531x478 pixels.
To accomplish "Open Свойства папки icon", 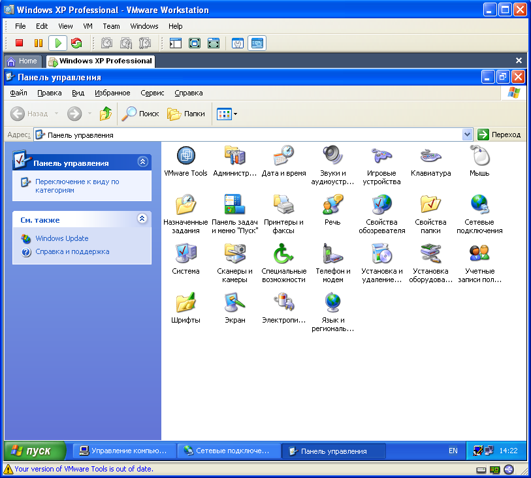I will [430, 214].
